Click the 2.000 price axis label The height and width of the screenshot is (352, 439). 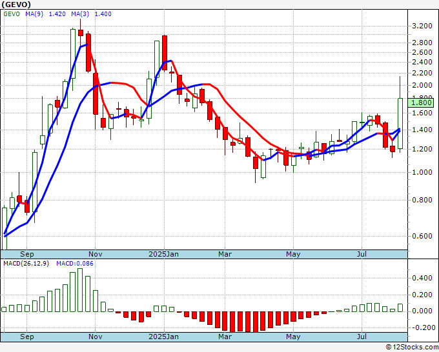[x=422, y=85]
